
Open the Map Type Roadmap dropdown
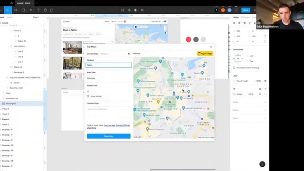[109, 78]
